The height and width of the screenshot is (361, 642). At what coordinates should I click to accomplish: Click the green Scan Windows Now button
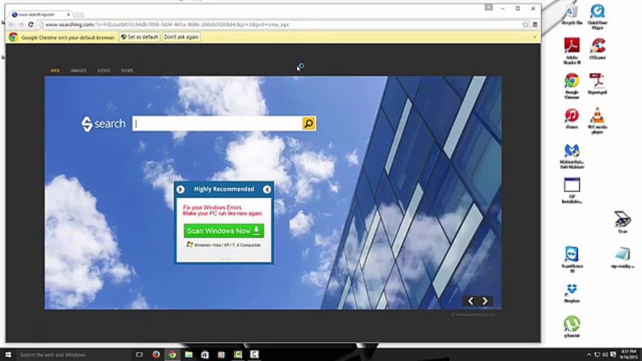(x=224, y=231)
